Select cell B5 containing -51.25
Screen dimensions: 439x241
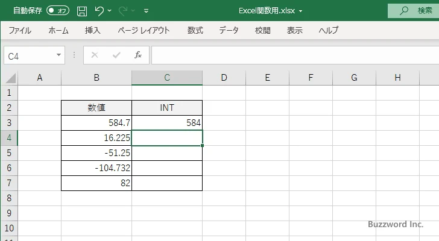tap(96, 153)
